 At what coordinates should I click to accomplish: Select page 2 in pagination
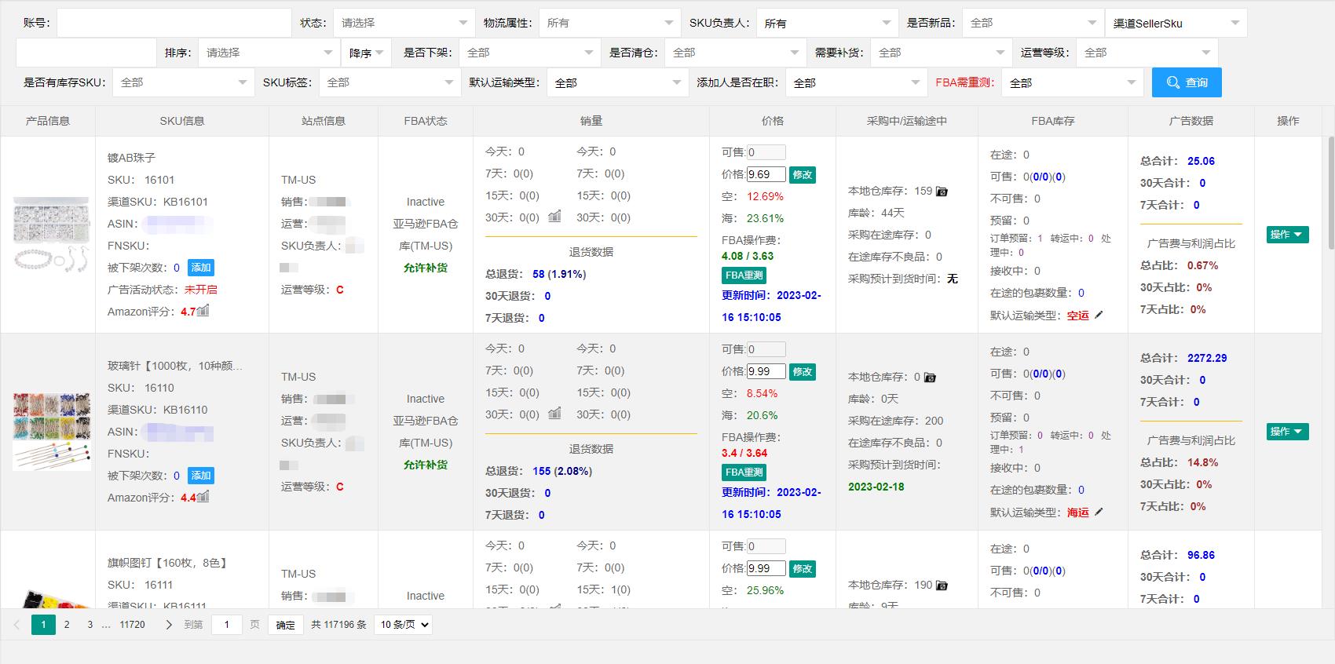(x=67, y=625)
